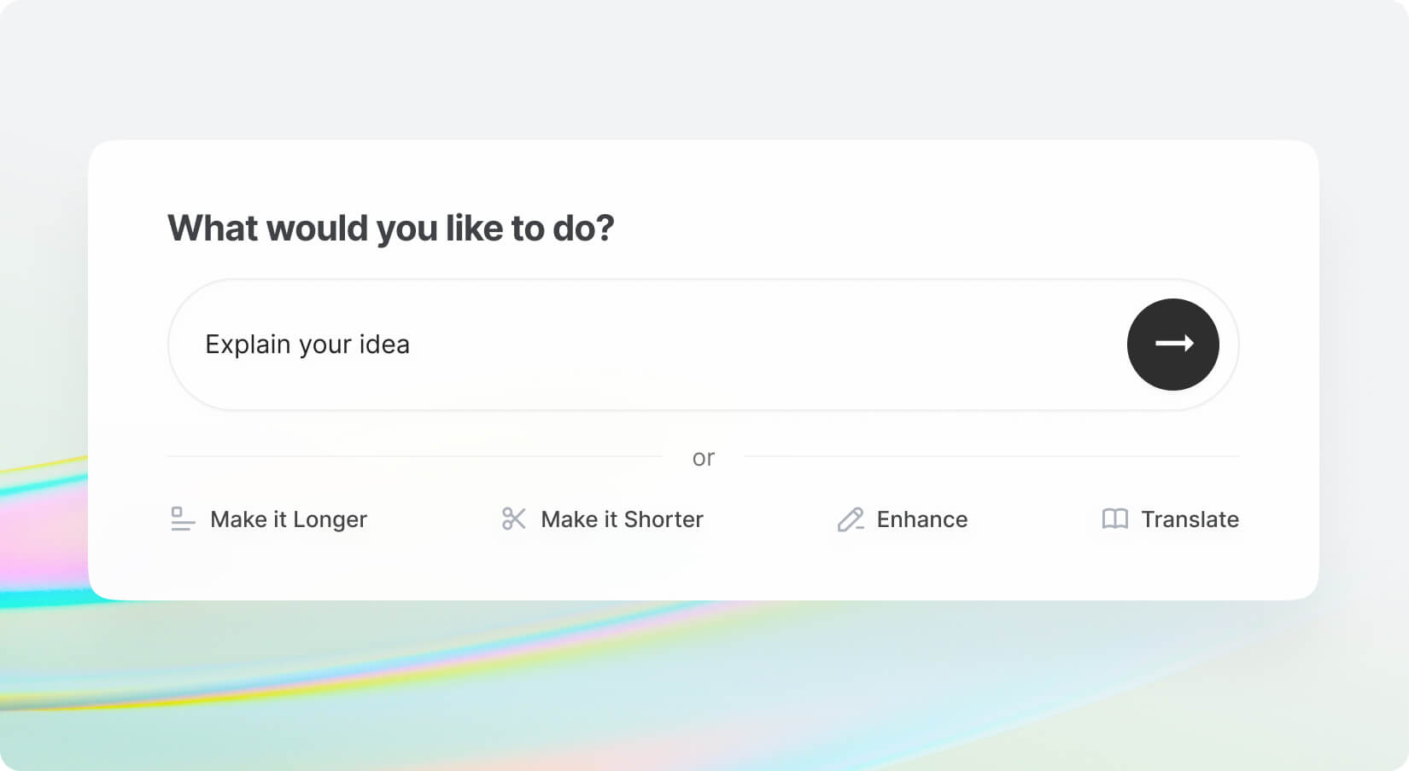Click the open book Translate icon
The height and width of the screenshot is (771, 1409).
(1115, 519)
